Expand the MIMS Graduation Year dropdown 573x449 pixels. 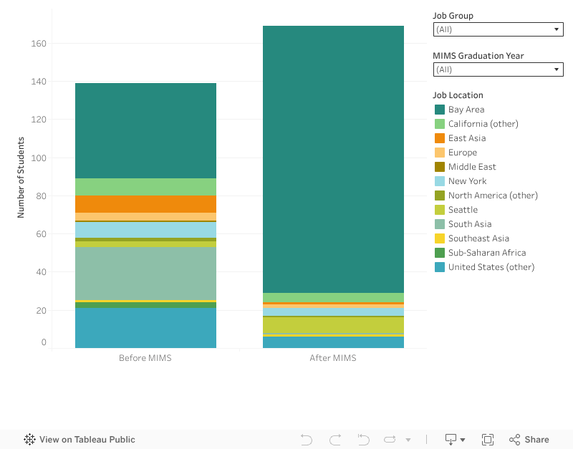(498, 69)
